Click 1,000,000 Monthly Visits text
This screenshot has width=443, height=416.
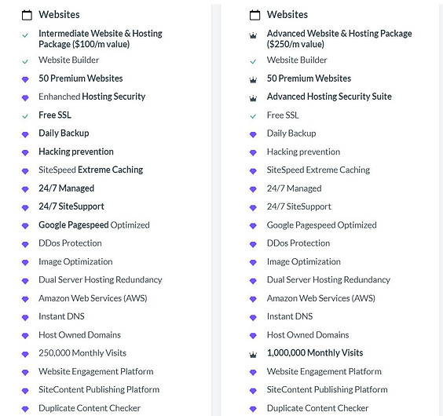(x=315, y=352)
